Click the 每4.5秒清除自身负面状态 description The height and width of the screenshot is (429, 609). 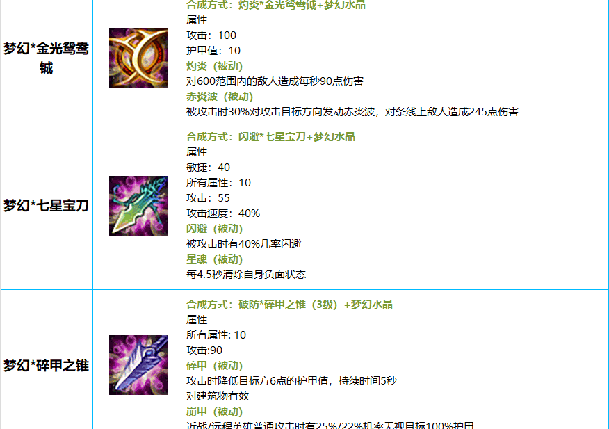coord(246,275)
